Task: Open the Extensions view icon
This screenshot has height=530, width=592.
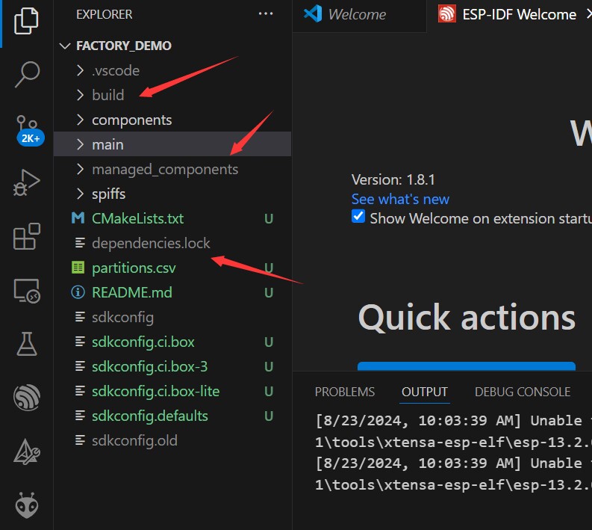Action: pyautogui.click(x=26, y=236)
